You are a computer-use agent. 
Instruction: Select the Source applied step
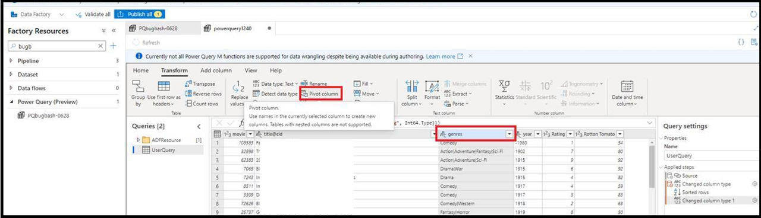pyautogui.click(x=690, y=175)
